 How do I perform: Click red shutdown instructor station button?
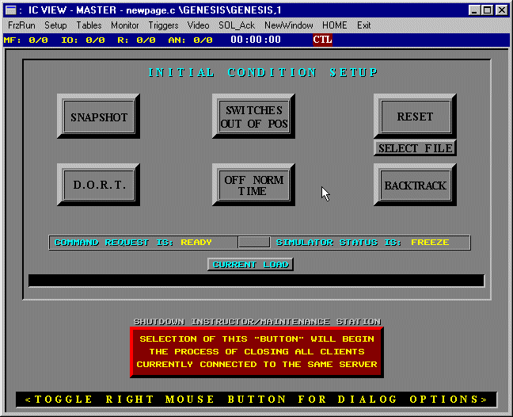[256, 352]
